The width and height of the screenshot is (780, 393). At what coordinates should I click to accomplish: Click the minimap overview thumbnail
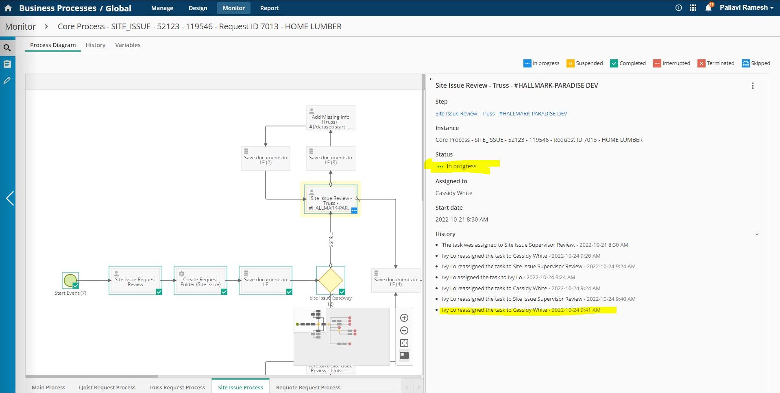pyautogui.click(x=342, y=337)
